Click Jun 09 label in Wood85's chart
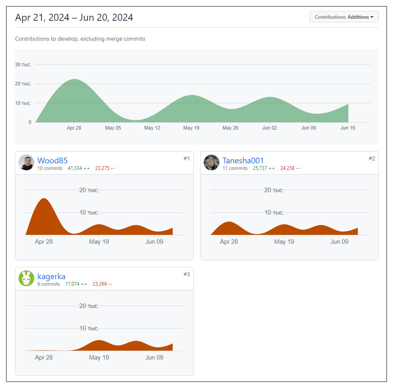 pos(154,242)
